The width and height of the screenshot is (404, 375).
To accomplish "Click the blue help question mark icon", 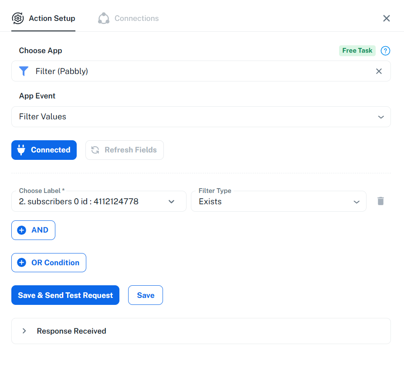I will click(x=385, y=51).
